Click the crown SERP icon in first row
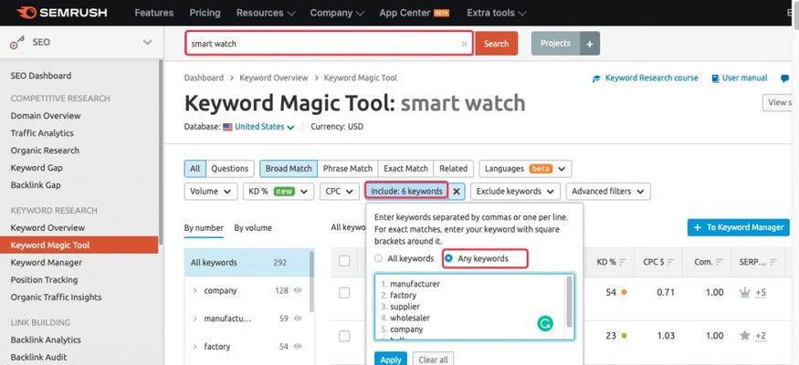Screen dimensions: 799x365 (x=744, y=292)
